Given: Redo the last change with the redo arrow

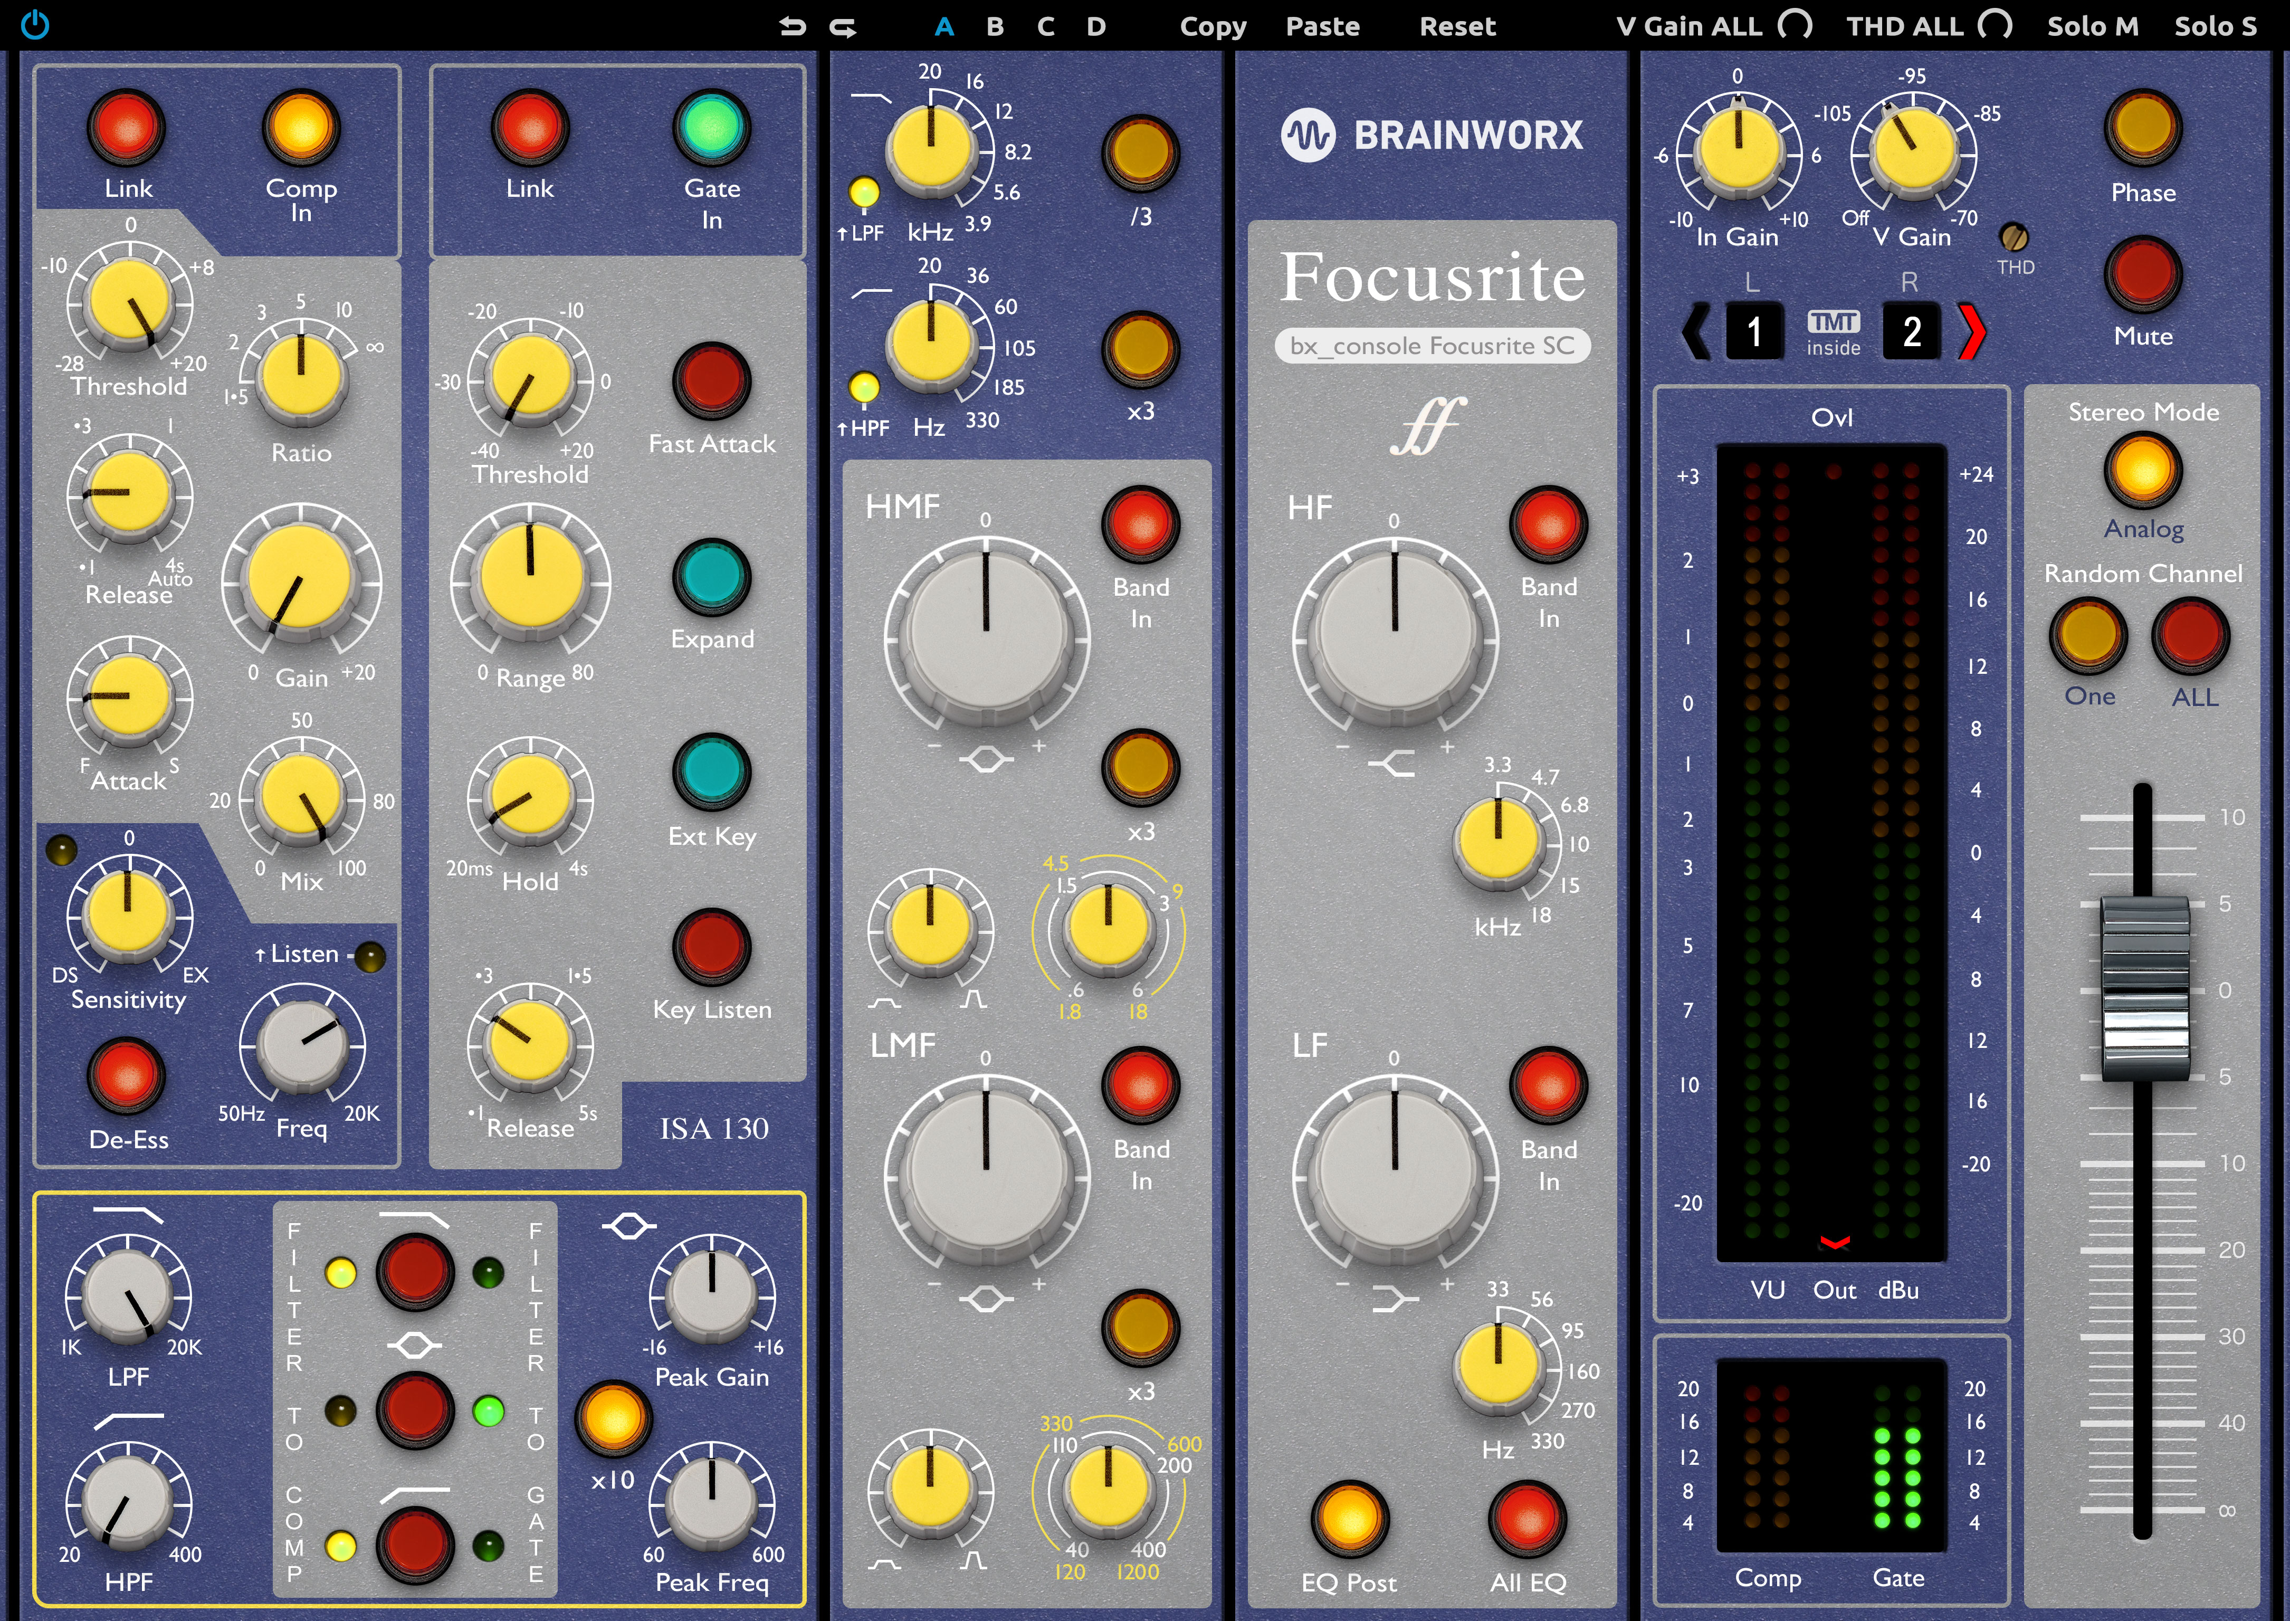Looking at the screenshot, I should [844, 26].
